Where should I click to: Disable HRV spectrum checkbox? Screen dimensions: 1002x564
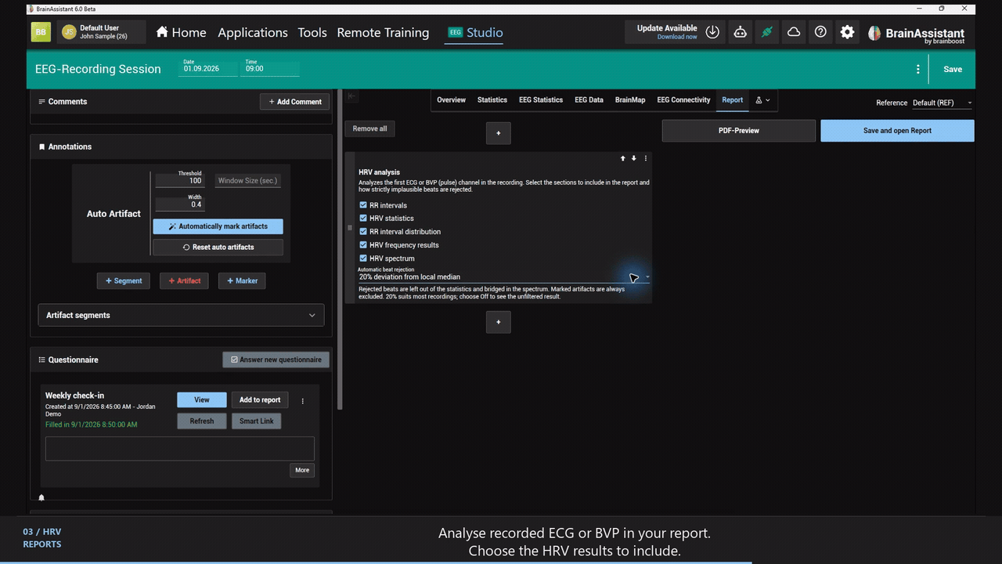point(363,258)
